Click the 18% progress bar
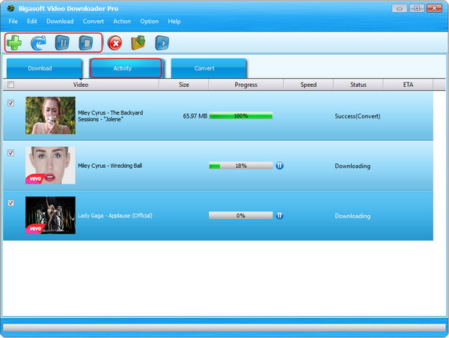This screenshot has height=338, width=449. point(241,166)
